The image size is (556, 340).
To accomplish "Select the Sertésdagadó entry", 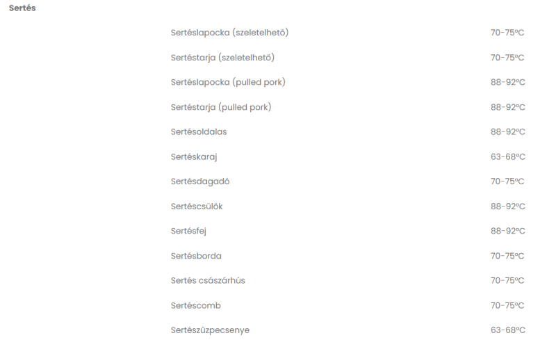I will pos(200,181).
